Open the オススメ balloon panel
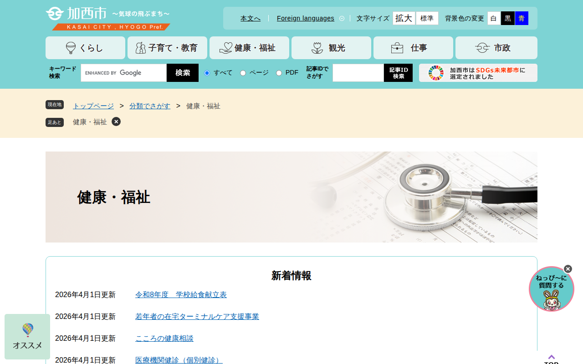The width and height of the screenshot is (583, 364). coord(27,337)
